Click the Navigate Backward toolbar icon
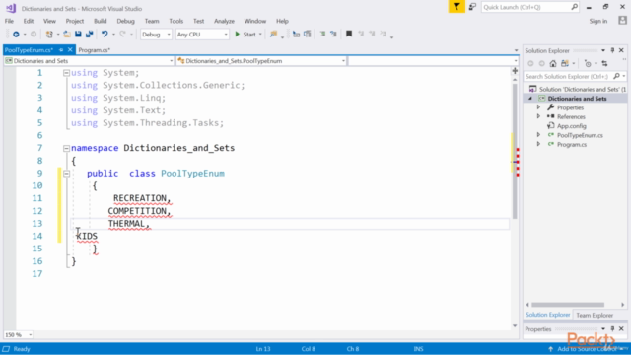 point(16,35)
